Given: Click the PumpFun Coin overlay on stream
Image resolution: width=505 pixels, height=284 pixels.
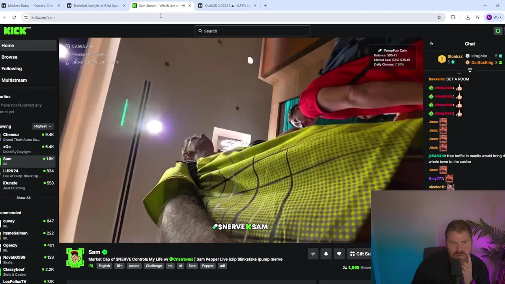Looking at the screenshot, I should (x=392, y=57).
